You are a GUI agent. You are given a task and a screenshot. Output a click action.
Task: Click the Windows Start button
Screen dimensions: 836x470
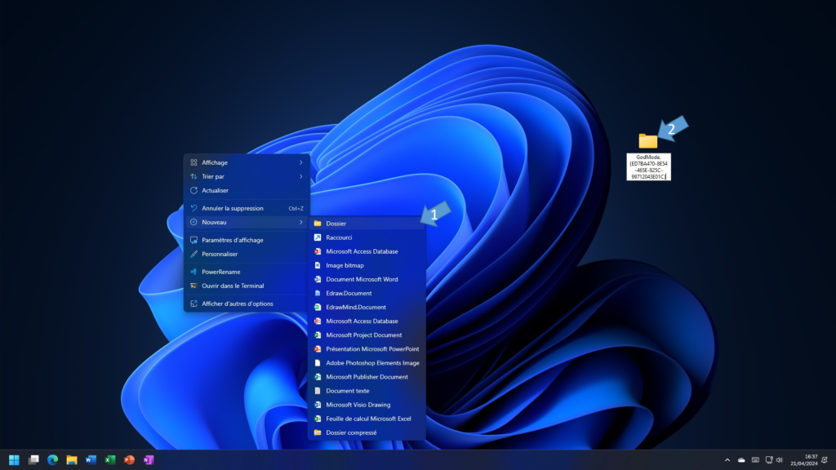point(15,460)
